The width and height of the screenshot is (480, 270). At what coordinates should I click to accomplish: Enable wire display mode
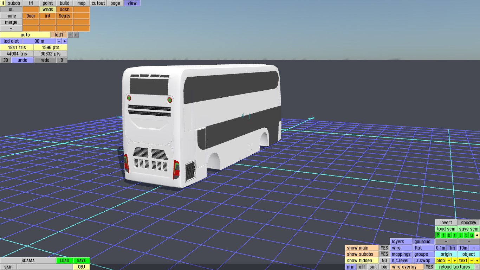coord(401,248)
